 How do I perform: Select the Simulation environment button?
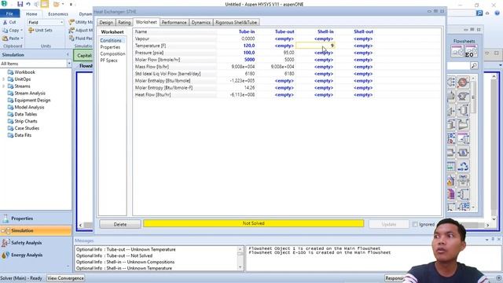click(36, 230)
